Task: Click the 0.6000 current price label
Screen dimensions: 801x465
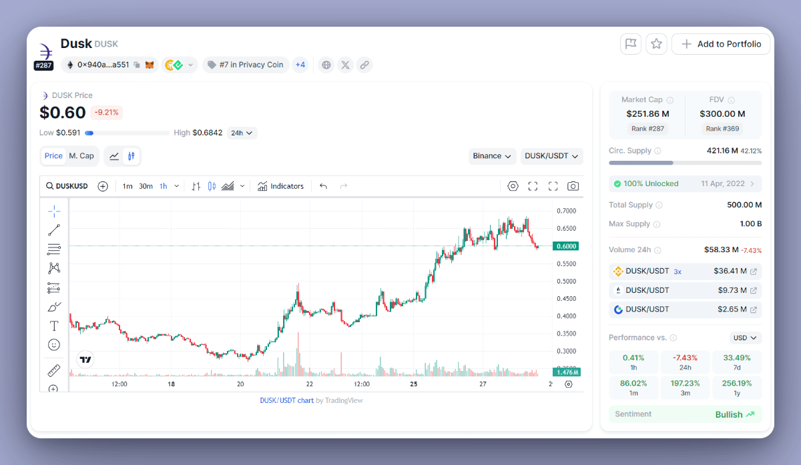Action: click(x=565, y=246)
